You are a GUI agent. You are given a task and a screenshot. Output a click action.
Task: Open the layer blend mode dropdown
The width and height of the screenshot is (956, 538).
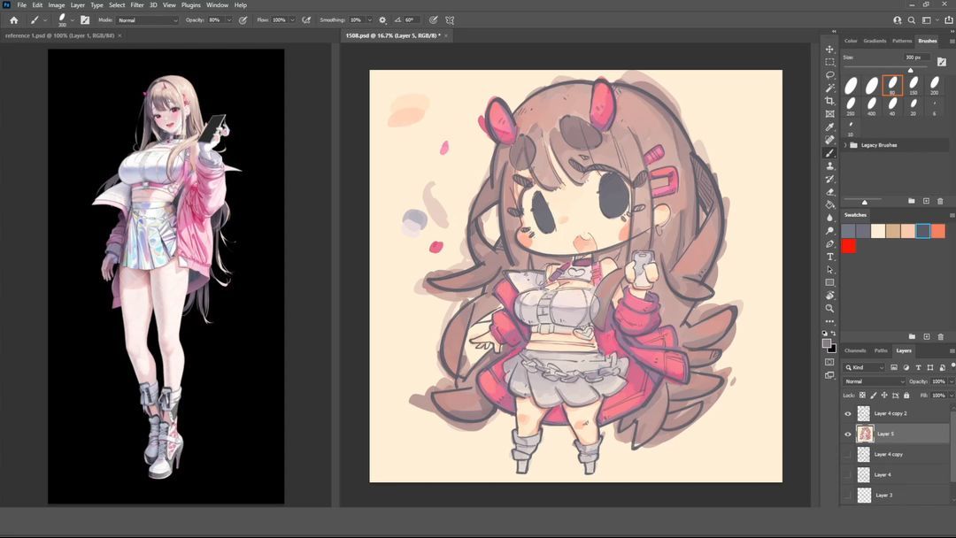pyautogui.click(x=874, y=381)
